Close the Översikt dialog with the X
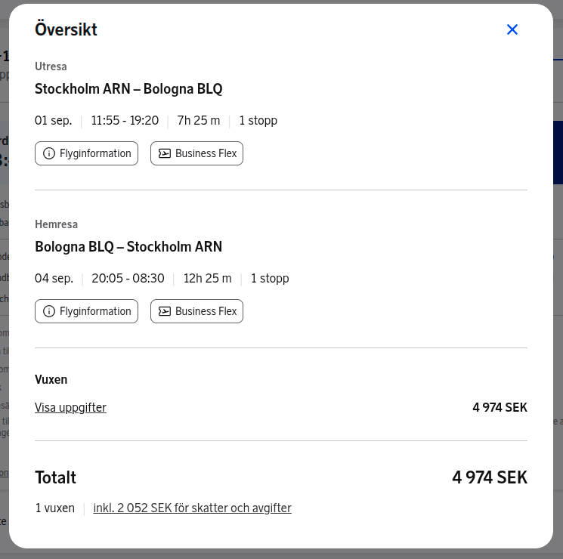 point(512,29)
